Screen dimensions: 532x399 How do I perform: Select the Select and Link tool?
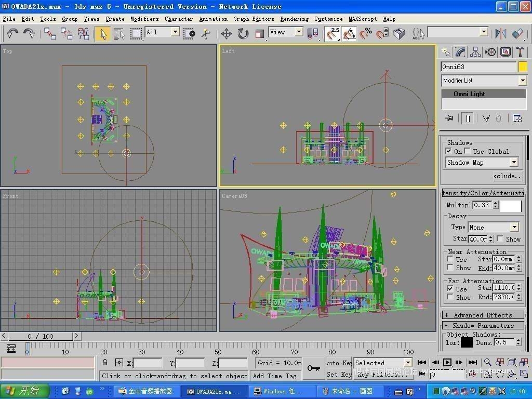(x=50, y=34)
